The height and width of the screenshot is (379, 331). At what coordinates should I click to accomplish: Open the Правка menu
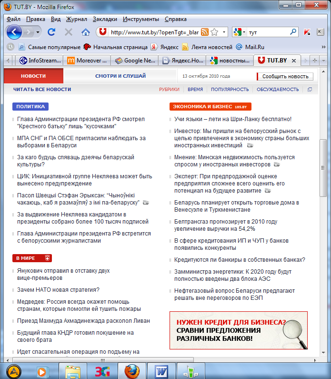(x=36, y=19)
